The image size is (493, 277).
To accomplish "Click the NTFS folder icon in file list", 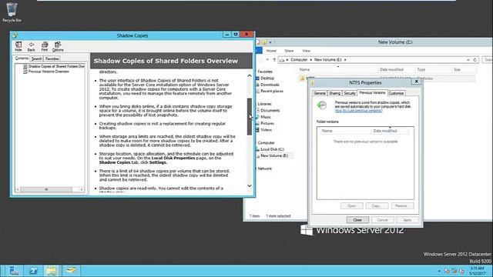I will pos(302,78).
